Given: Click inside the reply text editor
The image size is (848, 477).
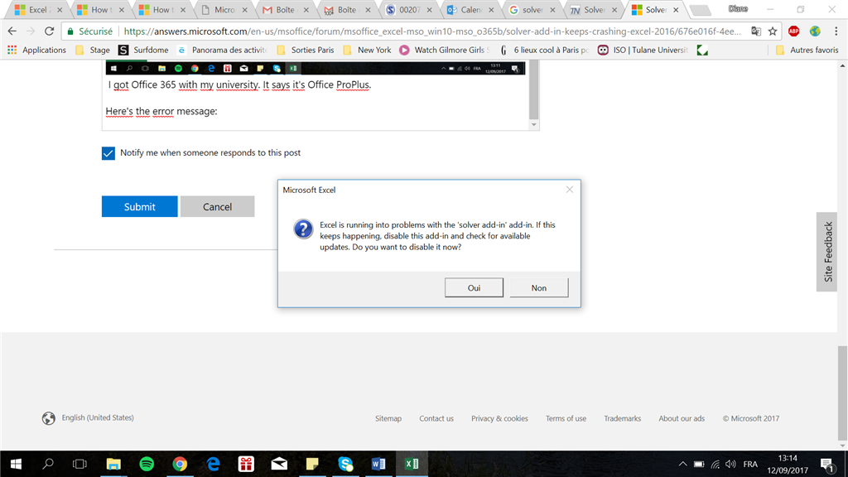Looking at the screenshot, I should coord(316,95).
